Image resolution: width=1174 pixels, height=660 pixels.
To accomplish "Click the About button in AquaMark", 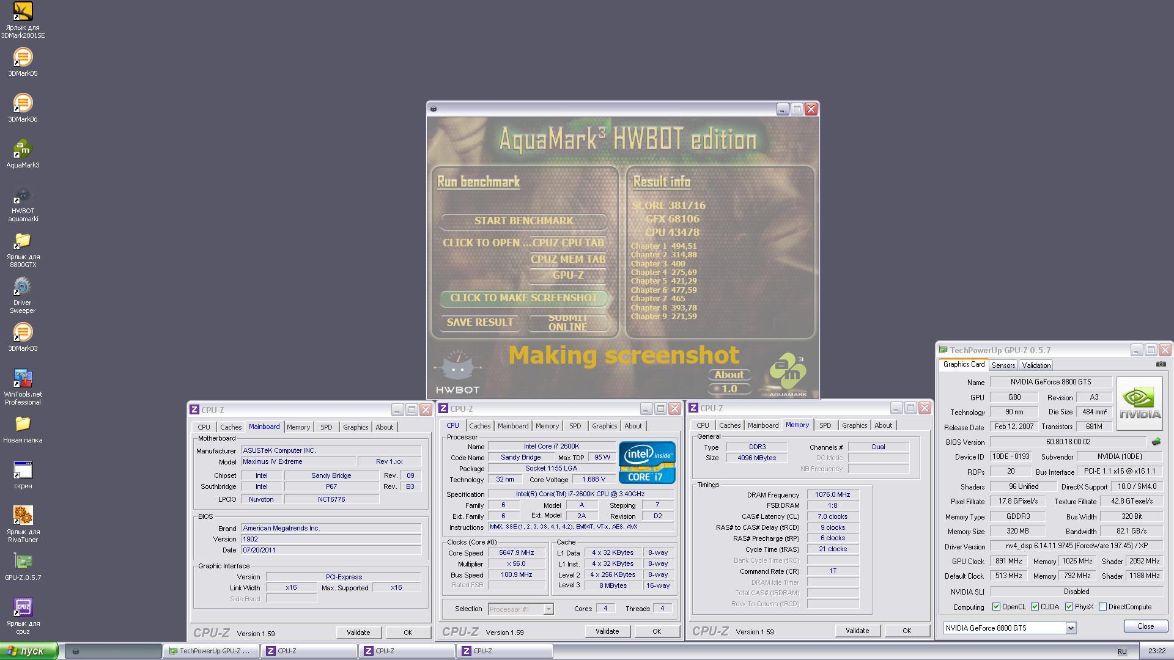I will 729,375.
